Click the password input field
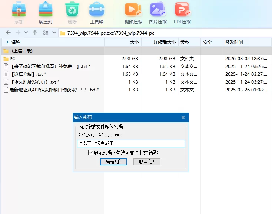 click(131, 143)
